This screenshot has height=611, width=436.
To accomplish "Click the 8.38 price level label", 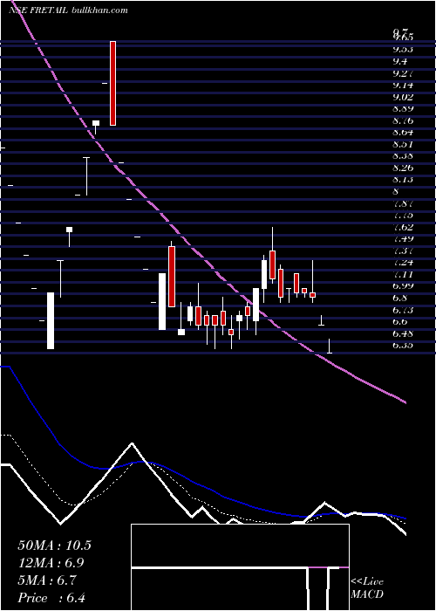I will [403, 156].
